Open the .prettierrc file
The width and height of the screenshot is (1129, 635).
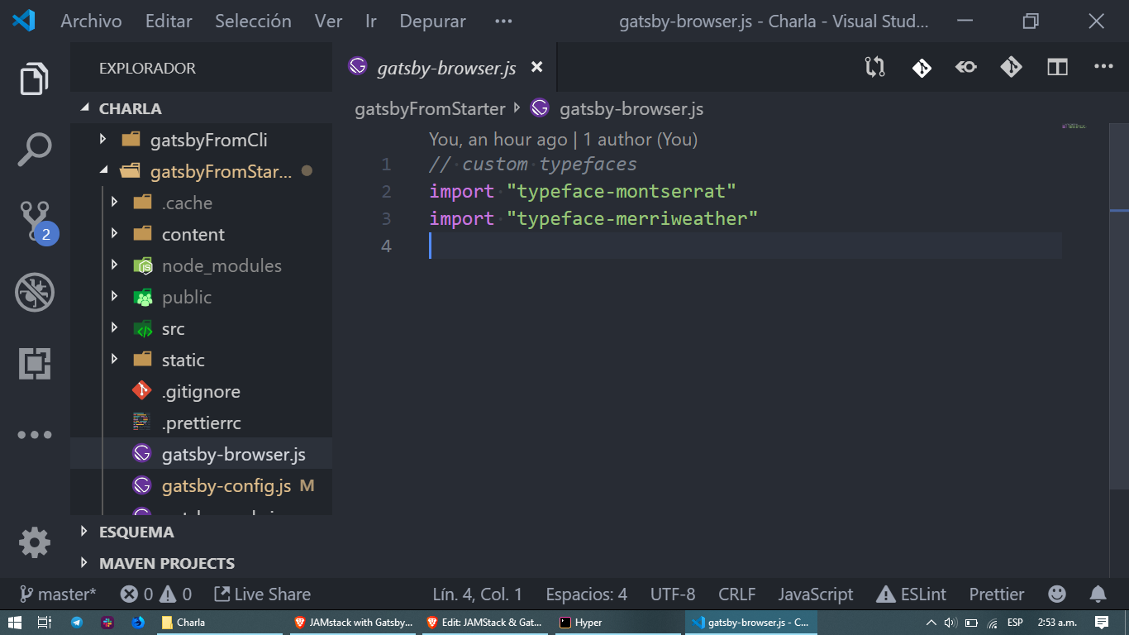coord(201,423)
